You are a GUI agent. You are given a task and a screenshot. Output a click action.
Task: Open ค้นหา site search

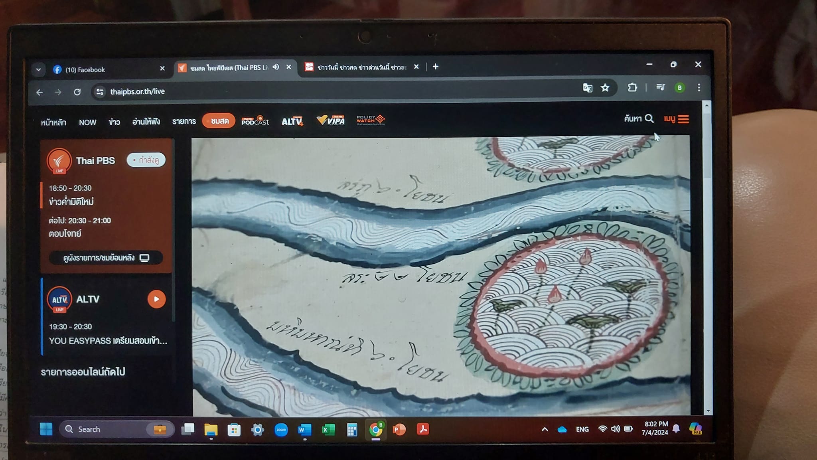[x=639, y=118]
